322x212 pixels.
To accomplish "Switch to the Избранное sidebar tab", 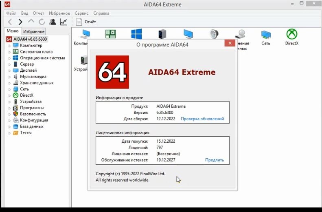I will (34, 31).
